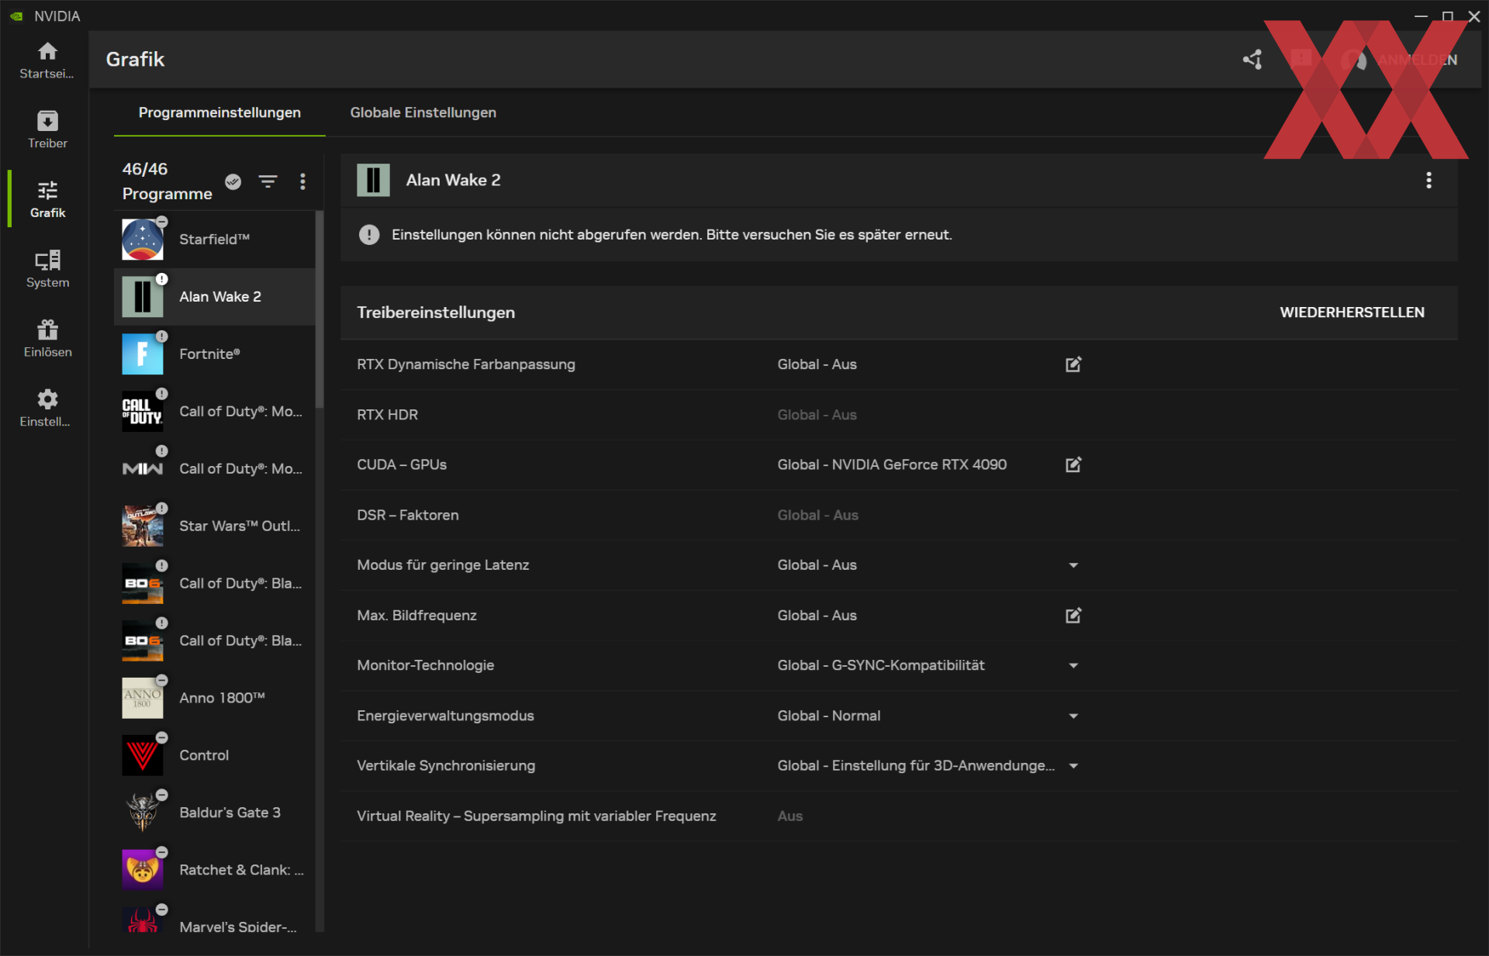The width and height of the screenshot is (1489, 956).
Task: Click the MW Call of Duty icon
Action: coord(143,469)
